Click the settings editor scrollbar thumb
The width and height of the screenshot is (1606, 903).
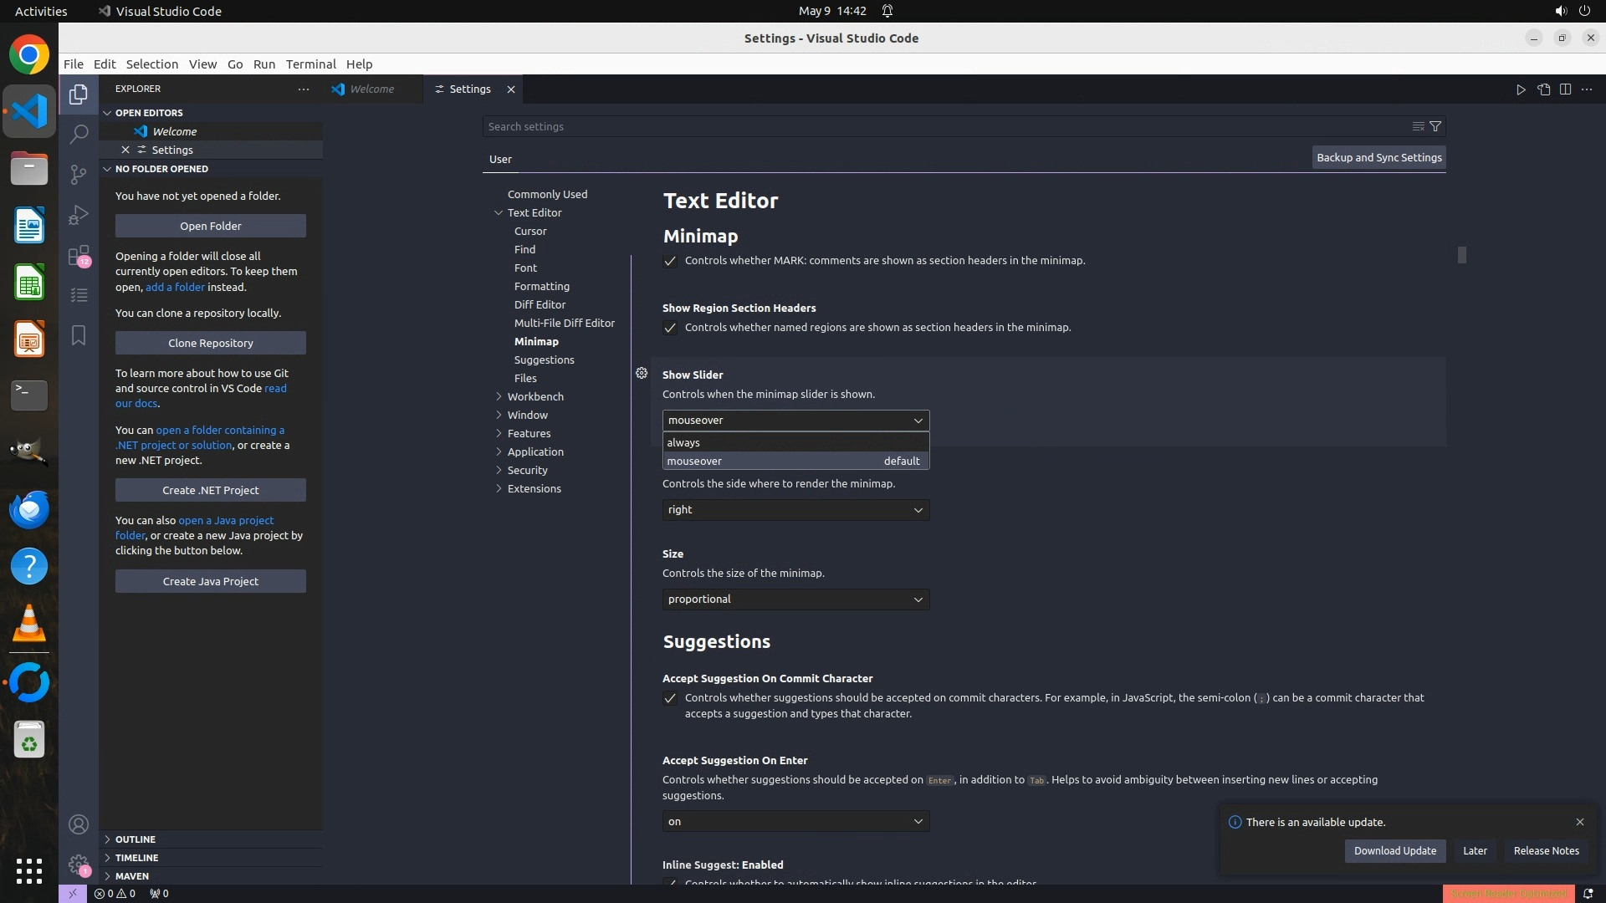[x=1461, y=255]
